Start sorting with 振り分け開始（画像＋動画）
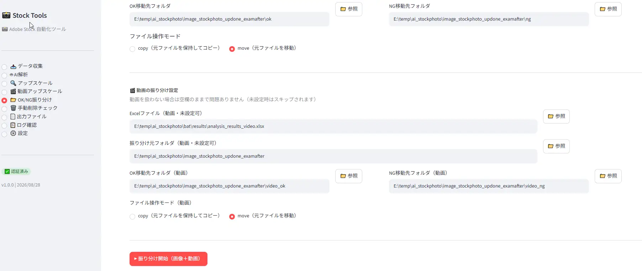642x271 pixels. [x=168, y=259]
